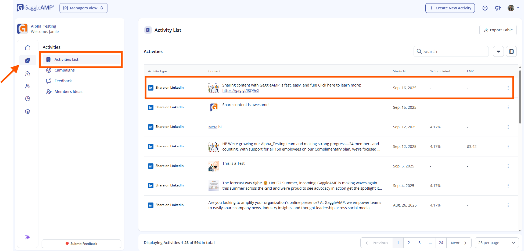
Task: Focus the Search activities field
Action: pyautogui.click(x=451, y=51)
